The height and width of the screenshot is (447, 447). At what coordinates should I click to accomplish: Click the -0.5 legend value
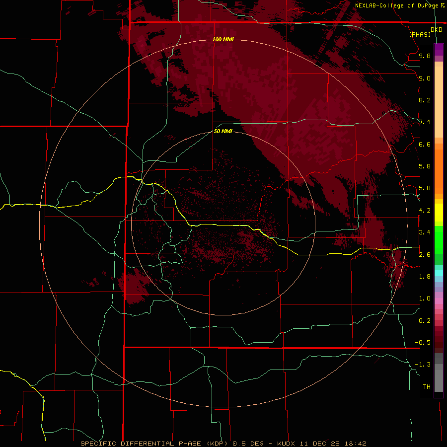point(423,343)
